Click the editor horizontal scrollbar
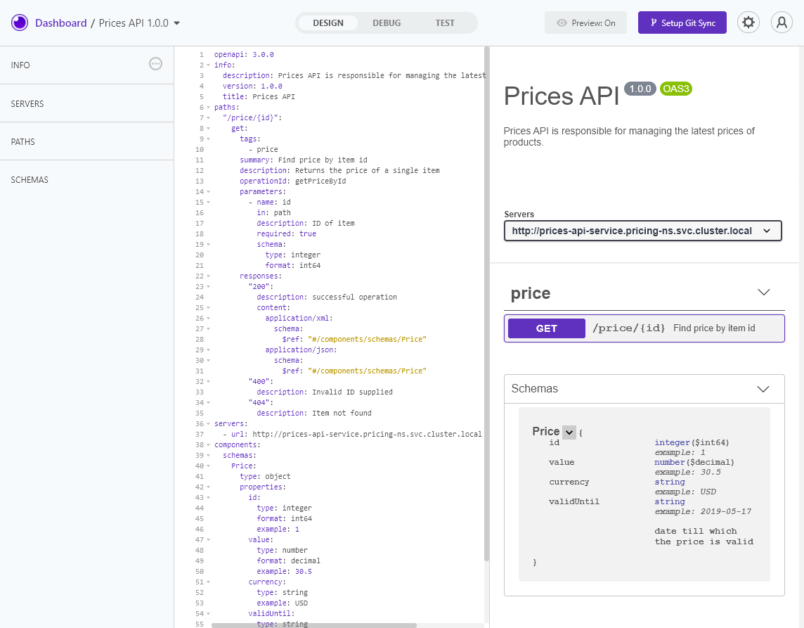The width and height of the screenshot is (804, 628). (x=314, y=625)
